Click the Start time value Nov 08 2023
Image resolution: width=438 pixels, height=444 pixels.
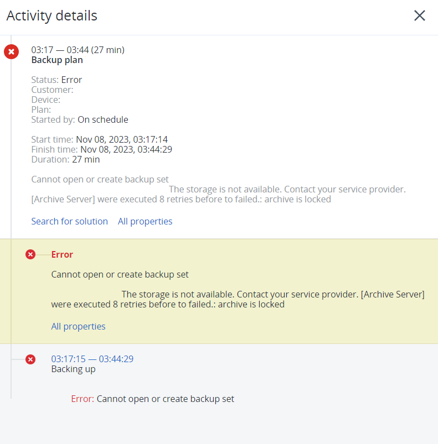pos(124,139)
